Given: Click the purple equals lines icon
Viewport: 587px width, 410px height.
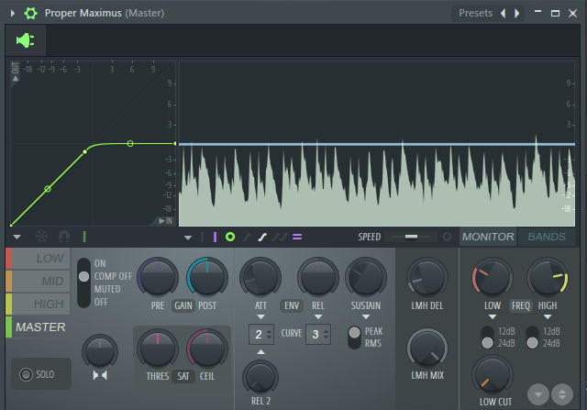Looking at the screenshot, I should (x=297, y=237).
